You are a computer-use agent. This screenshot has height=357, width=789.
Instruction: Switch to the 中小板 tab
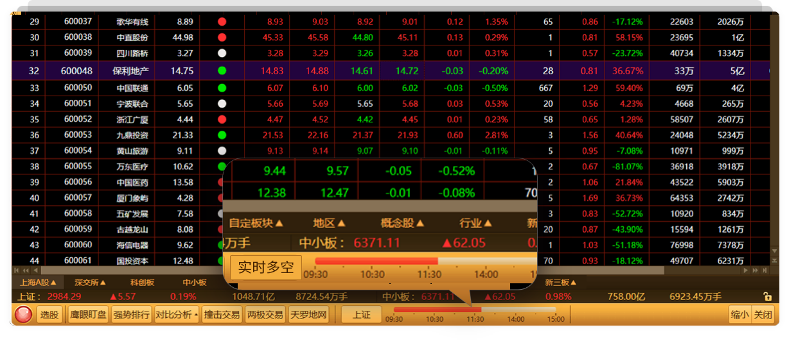point(194,283)
